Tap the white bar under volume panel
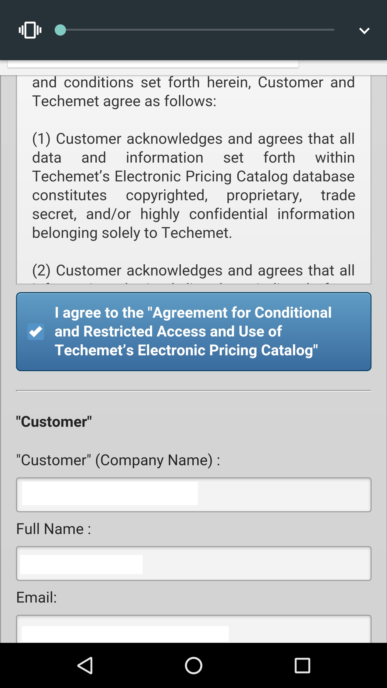 pos(153,64)
